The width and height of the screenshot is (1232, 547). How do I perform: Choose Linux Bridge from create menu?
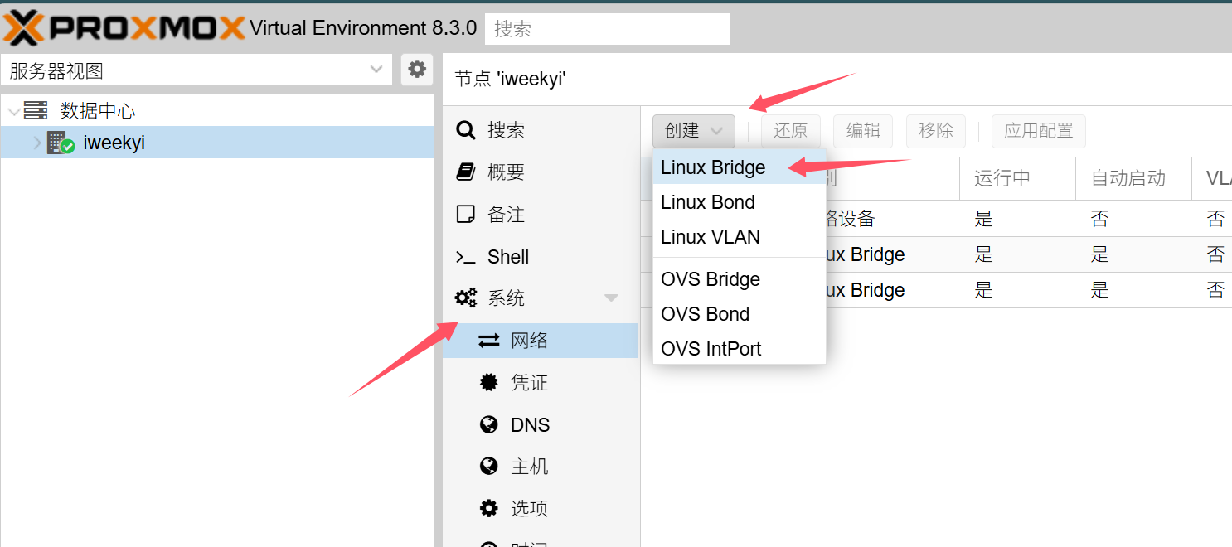(713, 167)
